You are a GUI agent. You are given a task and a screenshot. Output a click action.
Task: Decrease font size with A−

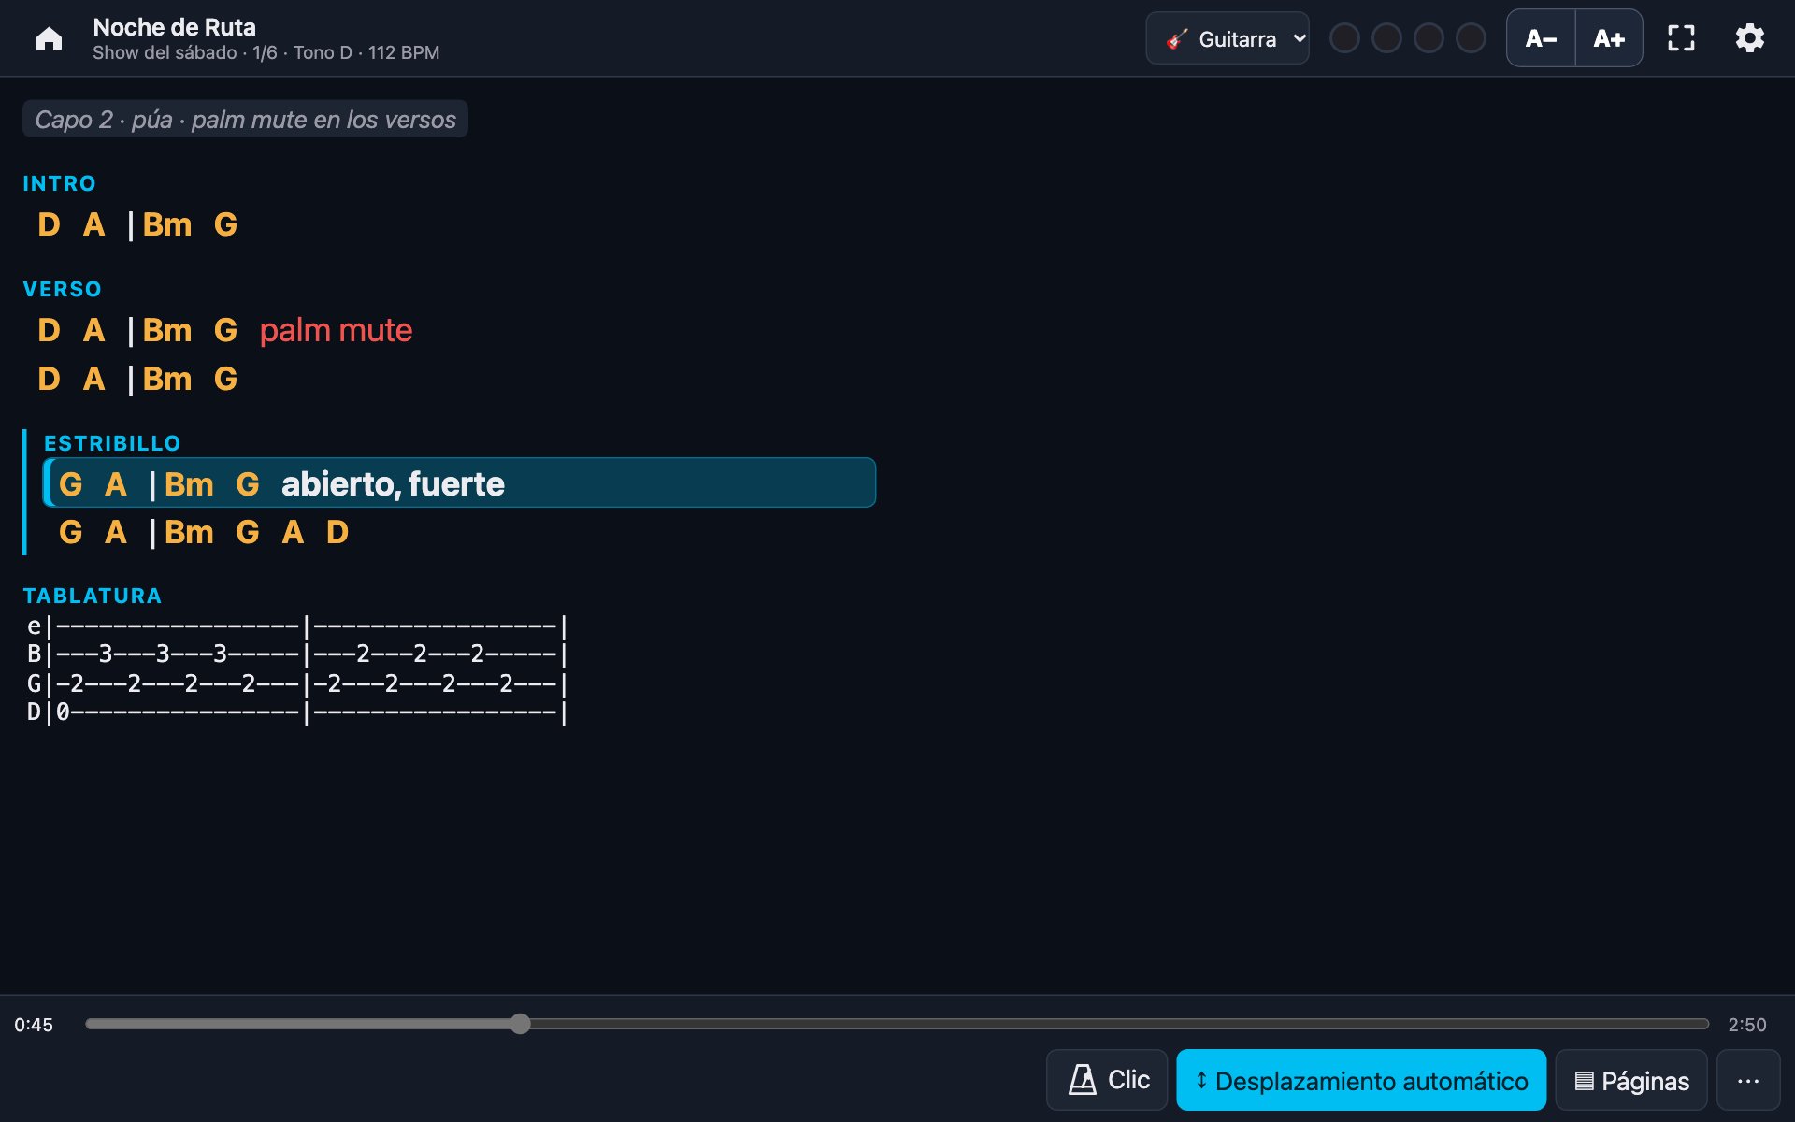pyautogui.click(x=1541, y=38)
